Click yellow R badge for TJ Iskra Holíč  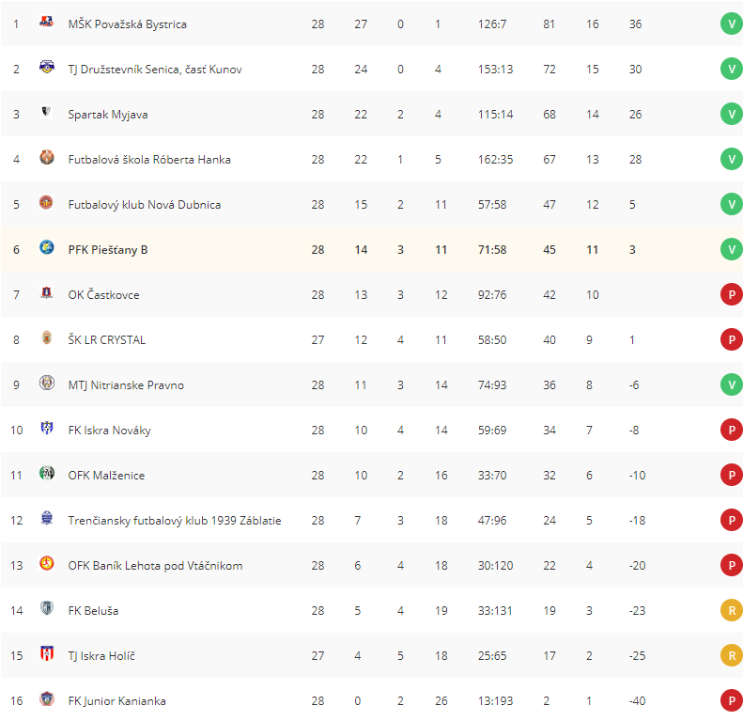731,655
